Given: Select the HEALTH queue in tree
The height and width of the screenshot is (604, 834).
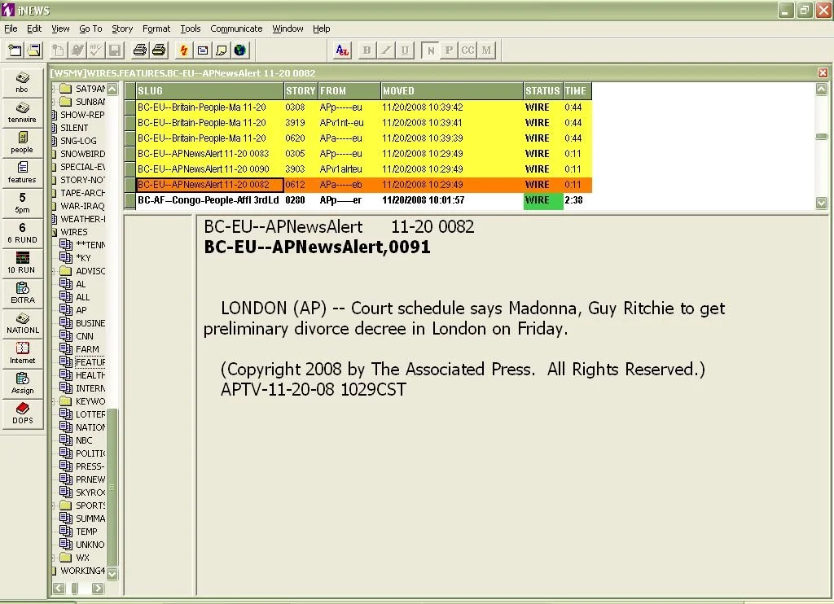Looking at the screenshot, I should [x=90, y=375].
